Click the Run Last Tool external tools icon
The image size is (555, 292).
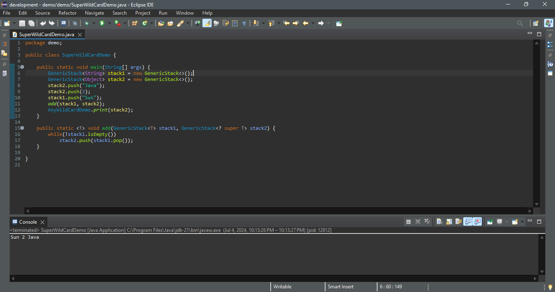pos(117,23)
